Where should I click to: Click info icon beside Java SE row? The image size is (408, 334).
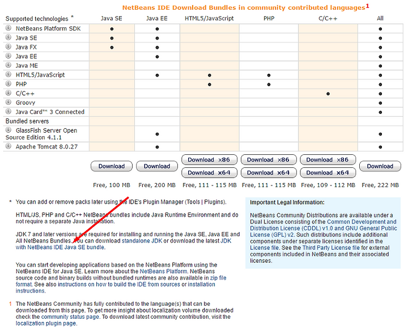point(8,37)
